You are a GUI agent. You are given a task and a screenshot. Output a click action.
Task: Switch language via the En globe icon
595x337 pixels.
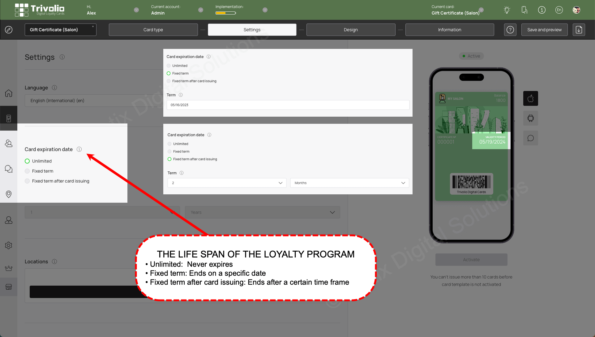559,10
